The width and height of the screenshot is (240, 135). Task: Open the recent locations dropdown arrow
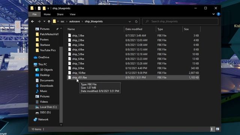point(44,21)
